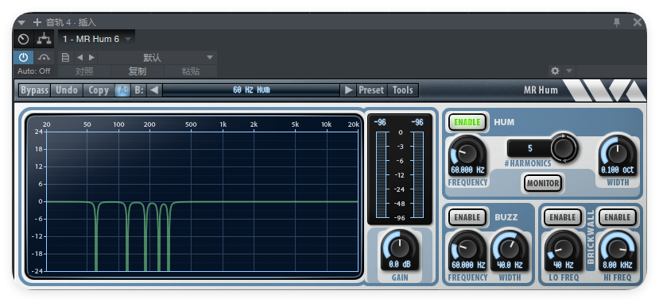Expand arrow next to gear icon
The width and height of the screenshot is (659, 302).
point(568,71)
